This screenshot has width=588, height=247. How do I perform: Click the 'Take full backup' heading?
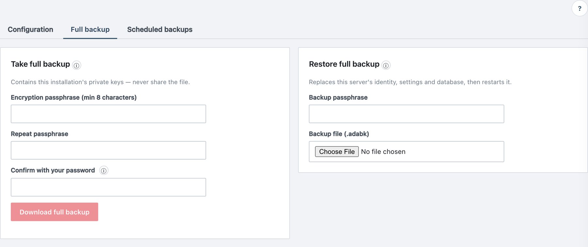[x=41, y=64]
